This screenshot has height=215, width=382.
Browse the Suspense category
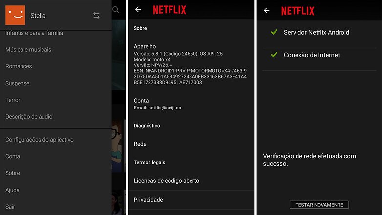pyautogui.click(x=17, y=83)
